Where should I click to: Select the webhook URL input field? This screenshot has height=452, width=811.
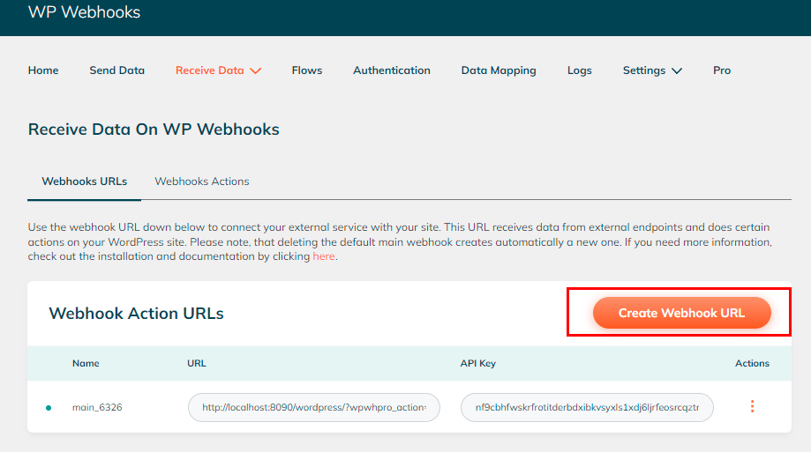coord(314,407)
